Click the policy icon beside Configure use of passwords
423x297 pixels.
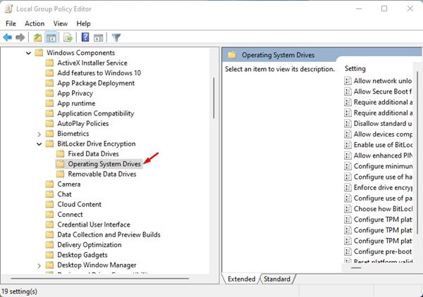[348, 198]
